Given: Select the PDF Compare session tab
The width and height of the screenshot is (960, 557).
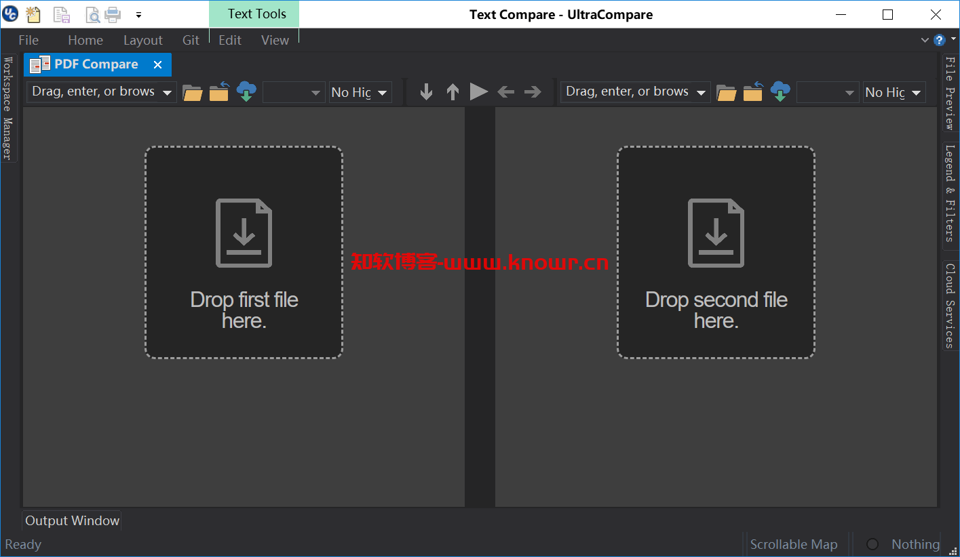Looking at the screenshot, I should point(96,64).
